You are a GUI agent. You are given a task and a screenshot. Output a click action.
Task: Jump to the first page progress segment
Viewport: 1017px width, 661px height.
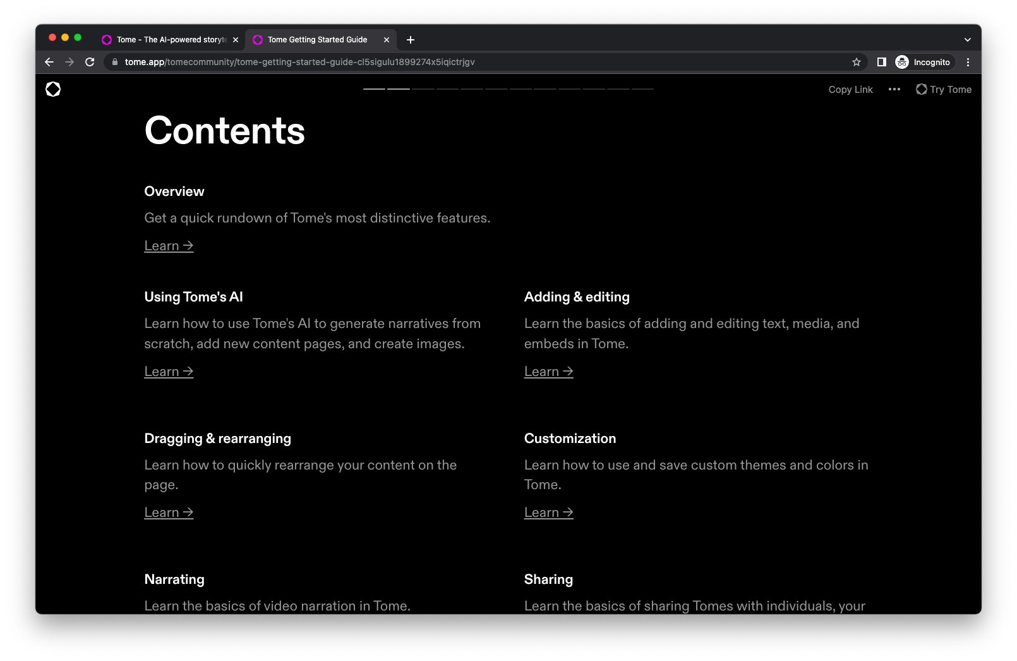(374, 89)
